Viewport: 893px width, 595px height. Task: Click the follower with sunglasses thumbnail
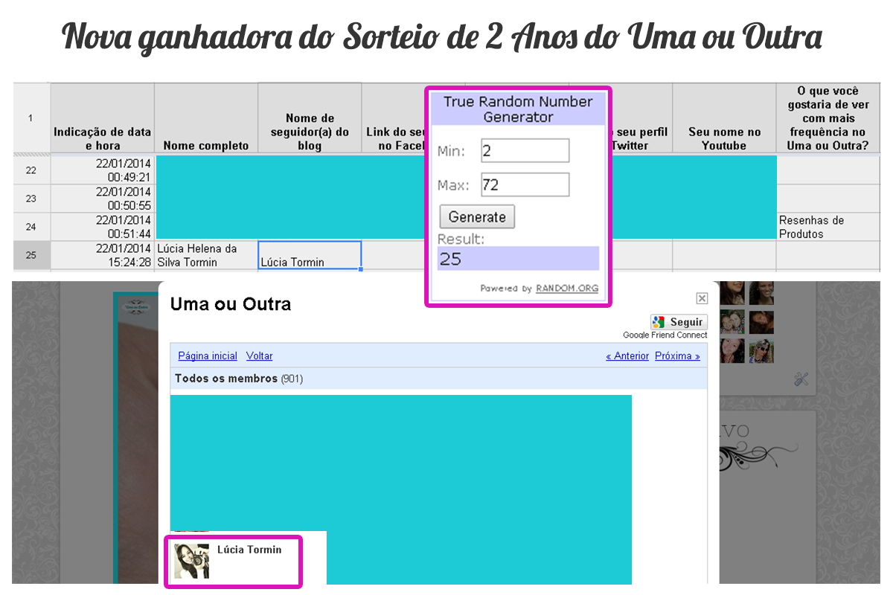click(761, 350)
